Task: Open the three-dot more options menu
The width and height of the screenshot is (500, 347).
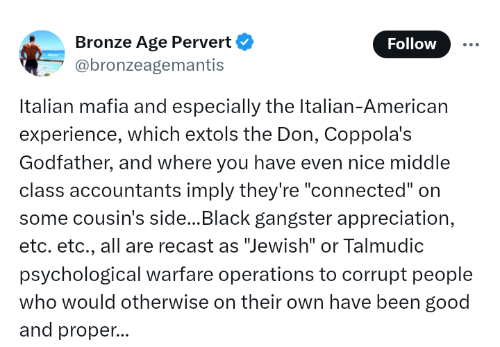Action: click(x=471, y=44)
